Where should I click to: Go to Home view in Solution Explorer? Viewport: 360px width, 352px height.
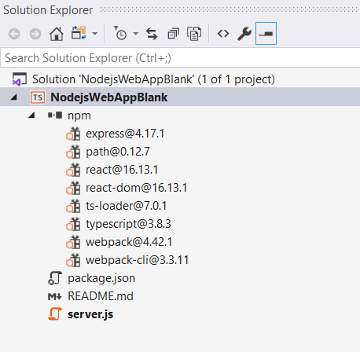tap(57, 34)
